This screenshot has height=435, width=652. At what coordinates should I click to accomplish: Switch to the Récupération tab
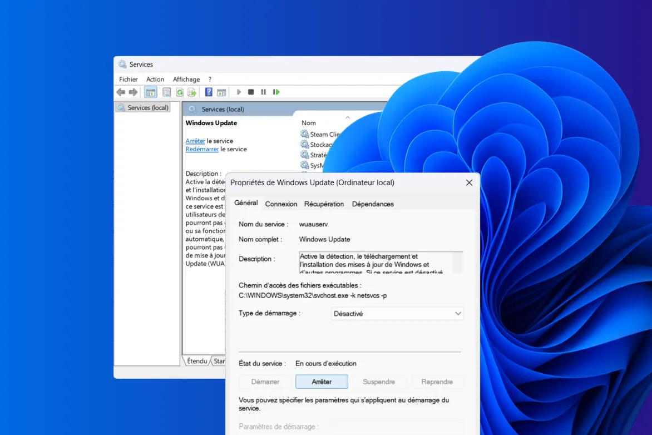[324, 204]
